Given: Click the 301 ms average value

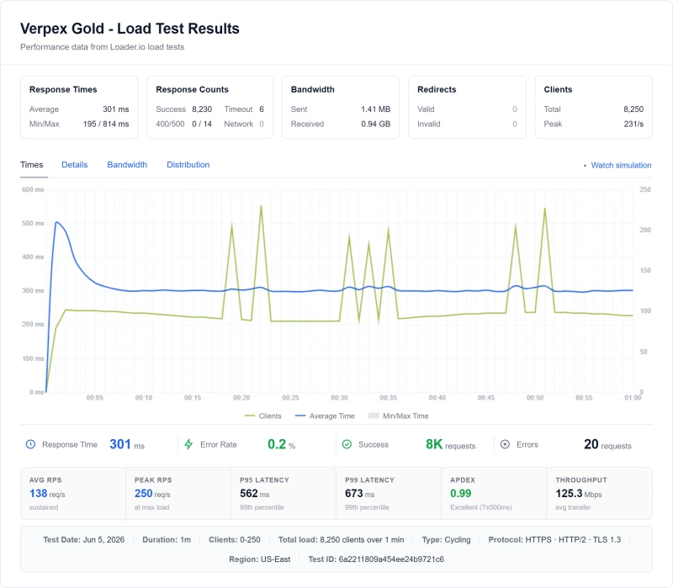Looking at the screenshot, I should click(x=116, y=109).
